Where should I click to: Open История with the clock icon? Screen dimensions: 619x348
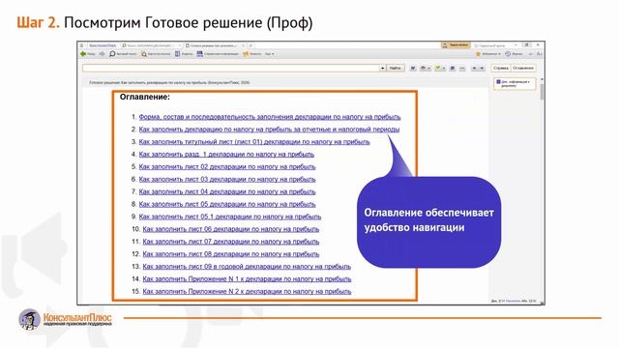coord(514,54)
